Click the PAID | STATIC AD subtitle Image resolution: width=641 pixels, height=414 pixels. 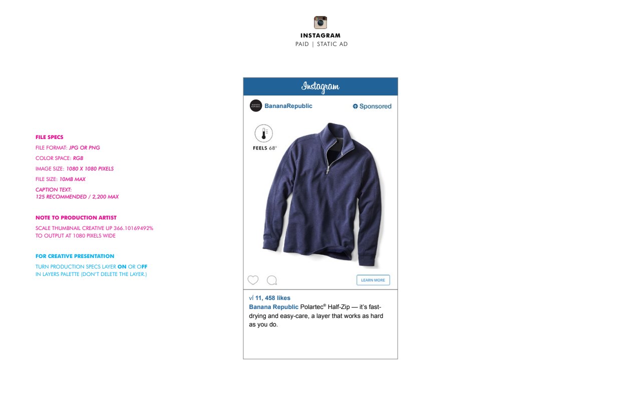point(322,44)
